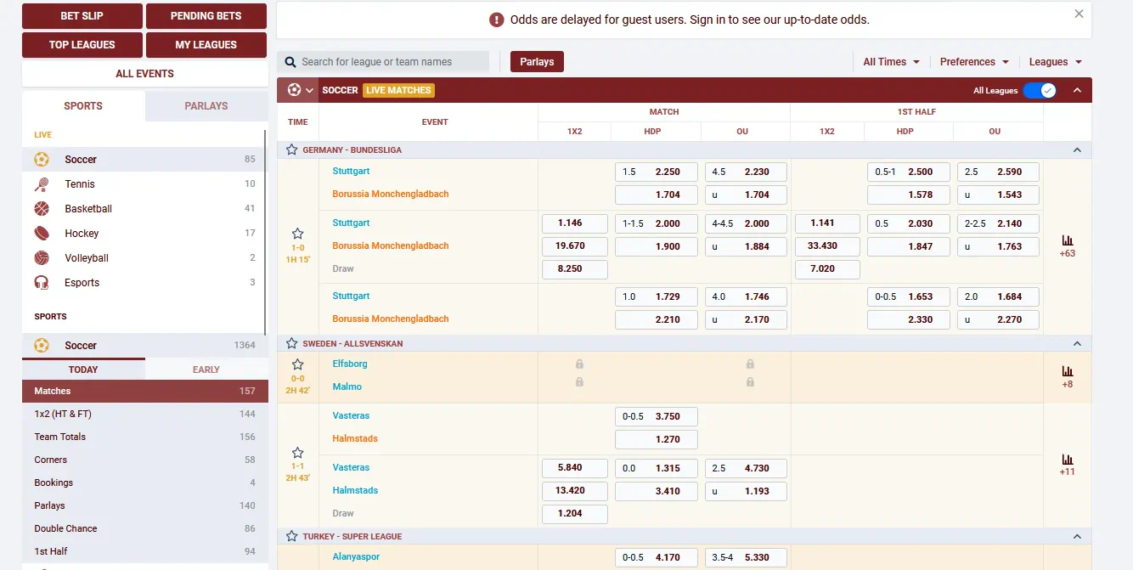Choose live Hockey from the sidebar

(x=144, y=234)
